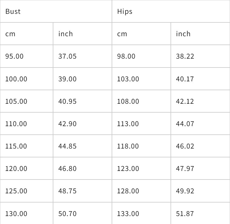Click the 105.00 bust cm cell
The height and width of the screenshot is (224, 230).
pos(16,101)
